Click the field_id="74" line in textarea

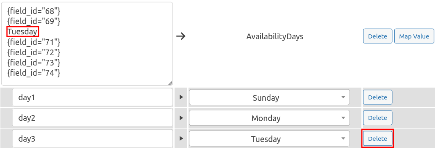[x=34, y=73]
